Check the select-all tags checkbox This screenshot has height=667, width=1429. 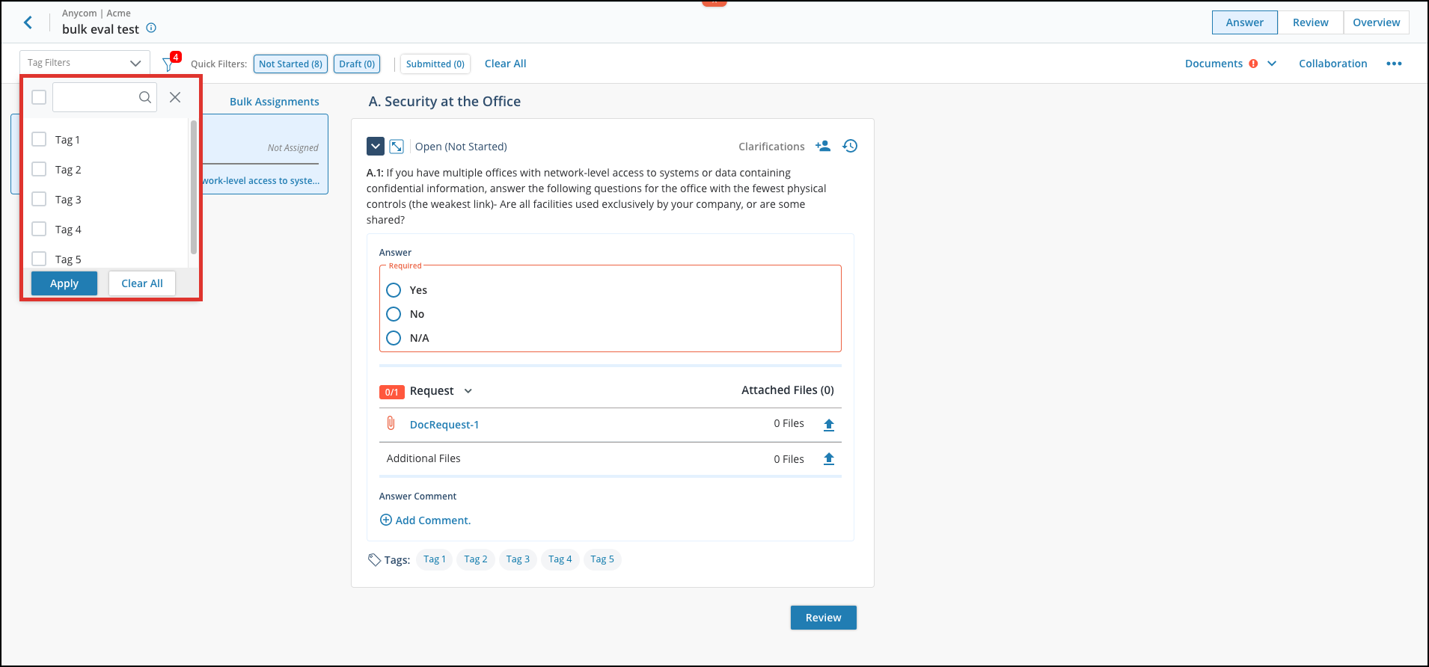pos(39,97)
